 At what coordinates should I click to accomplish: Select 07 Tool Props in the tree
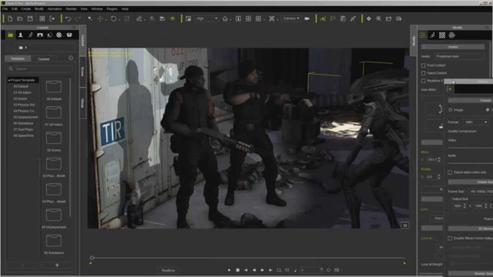coord(23,129)
